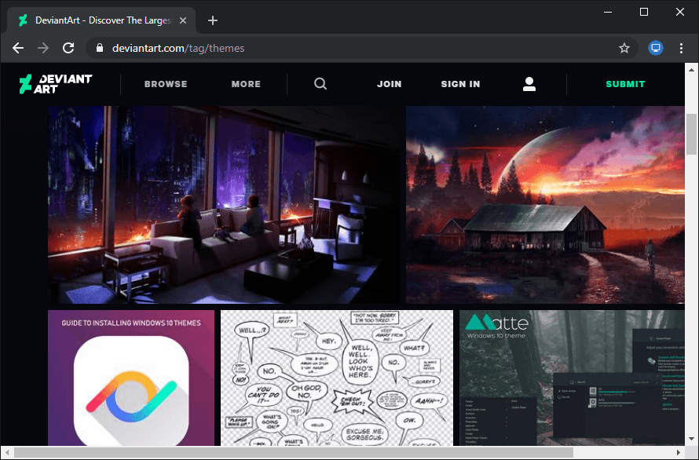The height and width of the screenshot is (460, 699).
Task: Open a new tab with the plus button
Action: (x=213, y=20)
